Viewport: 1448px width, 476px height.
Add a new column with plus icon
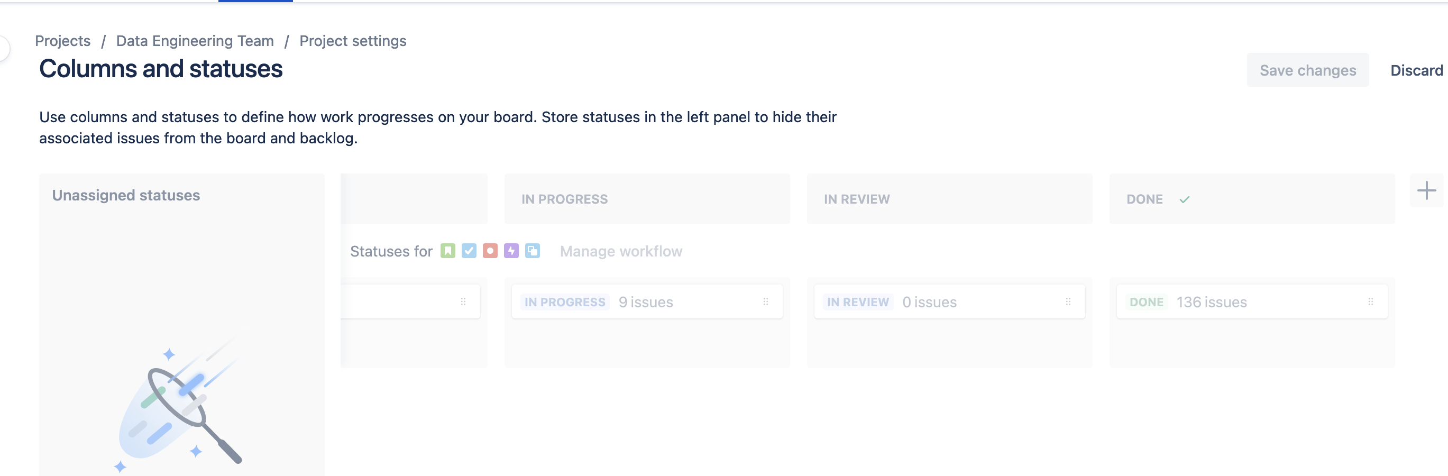coord(1426,190)
